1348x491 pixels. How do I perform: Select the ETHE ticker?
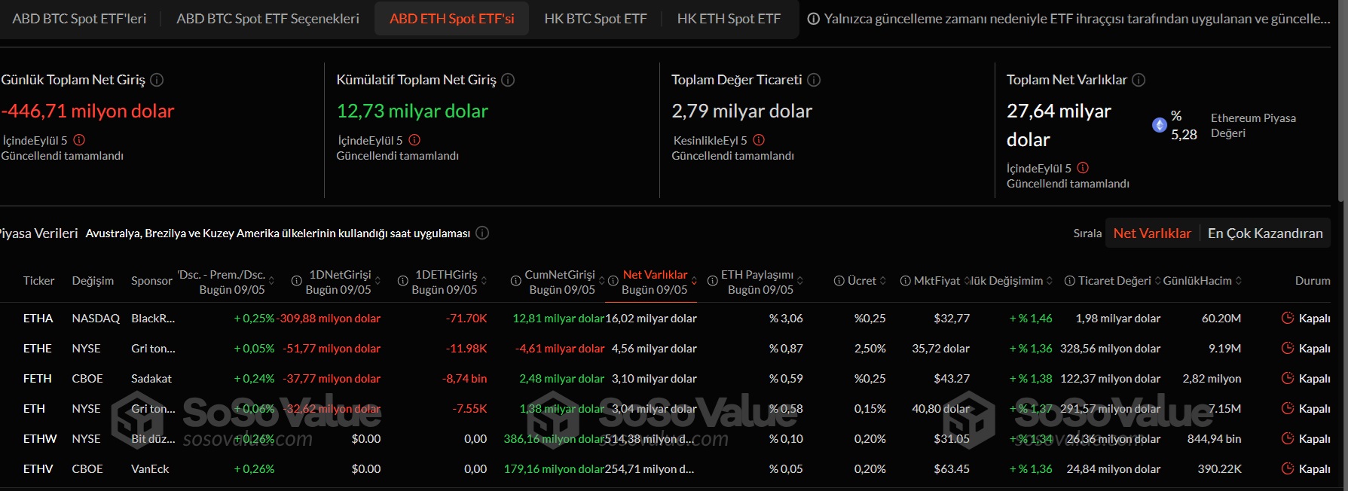tap(38, 349)
